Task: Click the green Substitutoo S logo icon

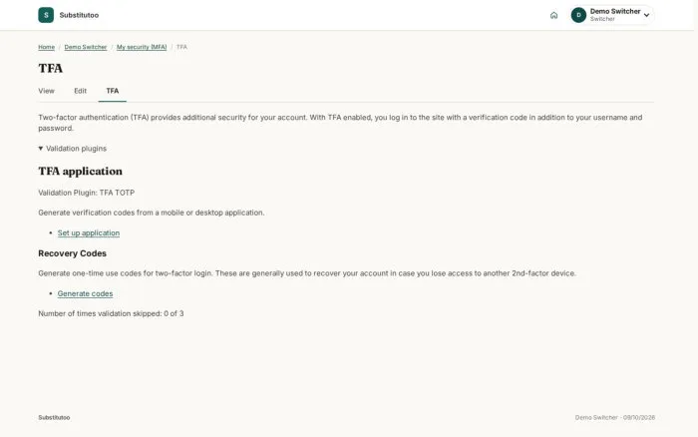Action: pos(46,15)
